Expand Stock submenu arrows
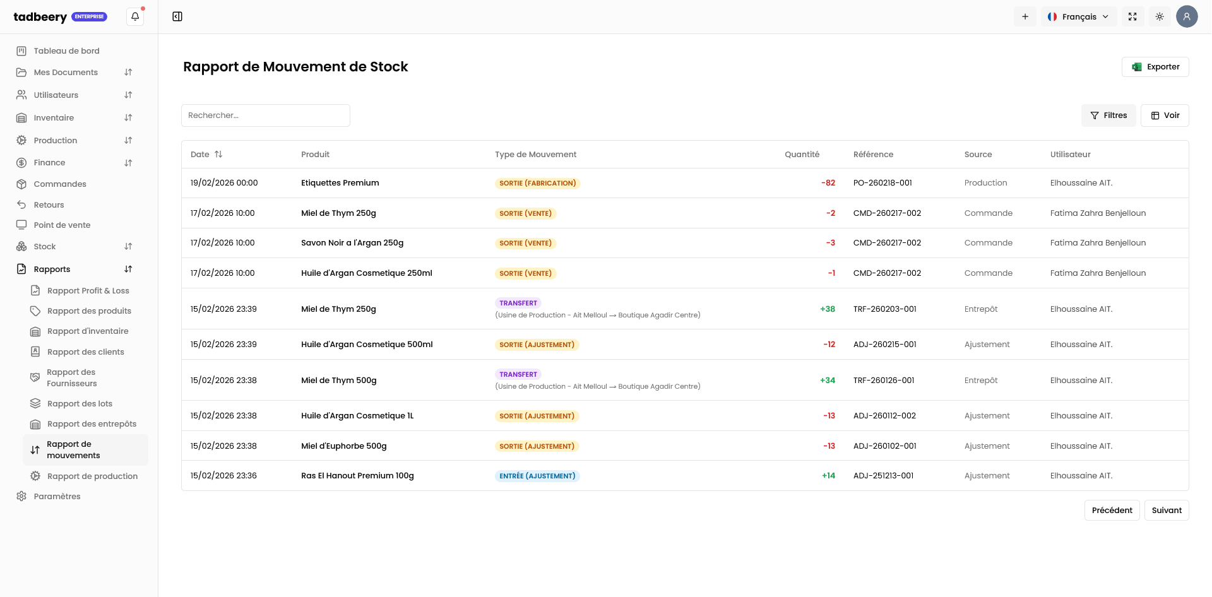1212x597 pixels. click(128, 247)
